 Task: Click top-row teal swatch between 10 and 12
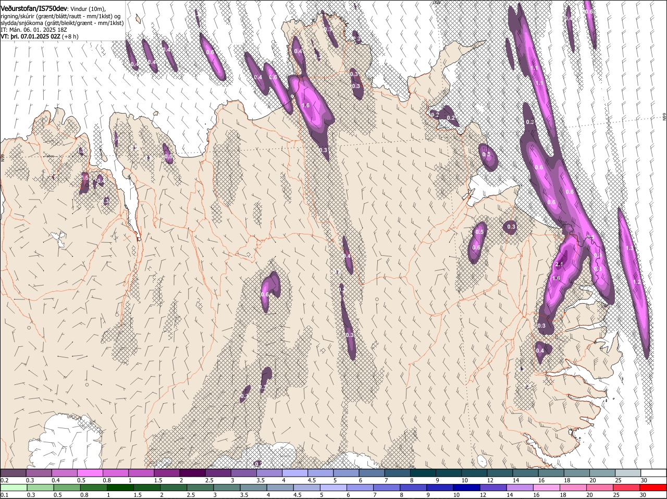474,472
